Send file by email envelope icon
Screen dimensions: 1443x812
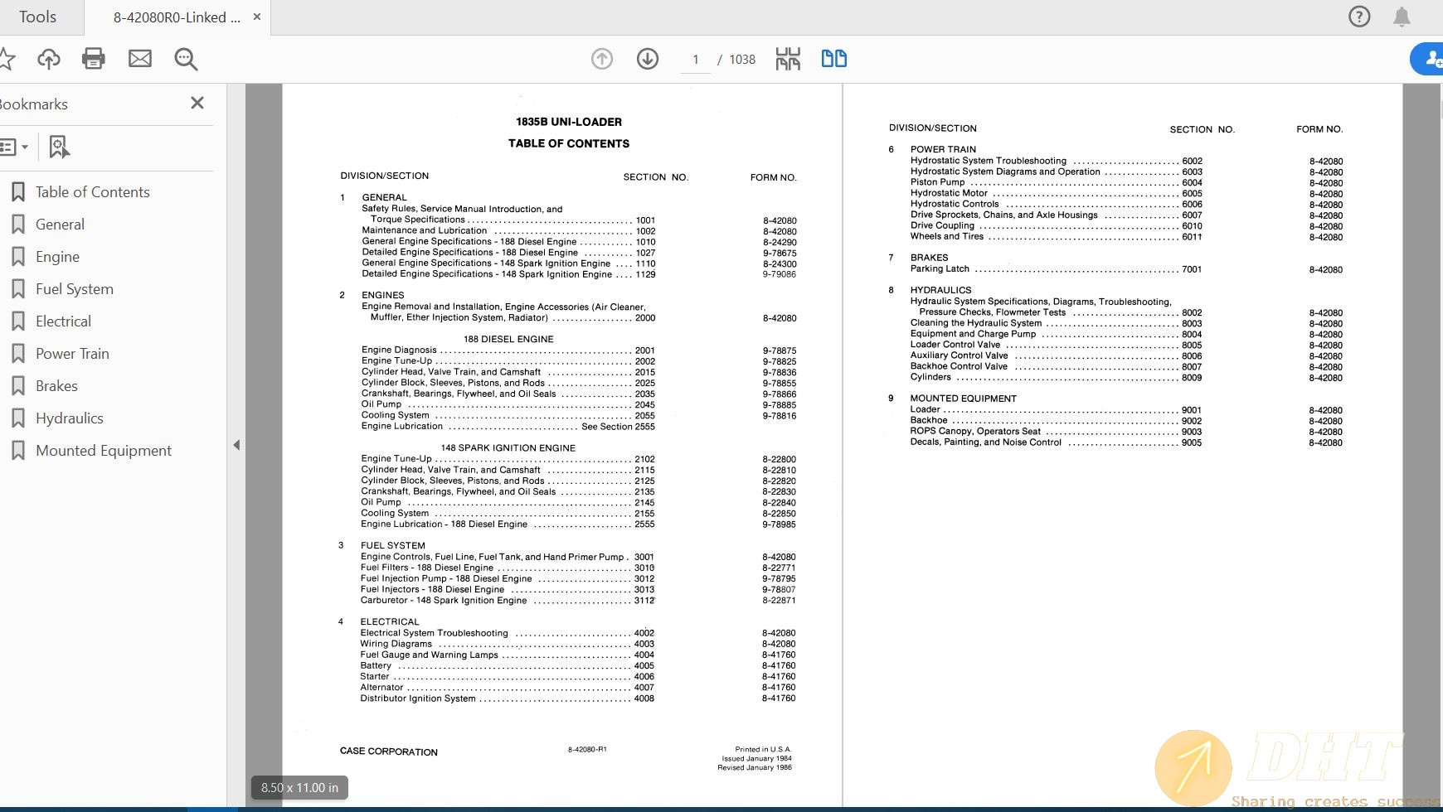click(140, 59)
